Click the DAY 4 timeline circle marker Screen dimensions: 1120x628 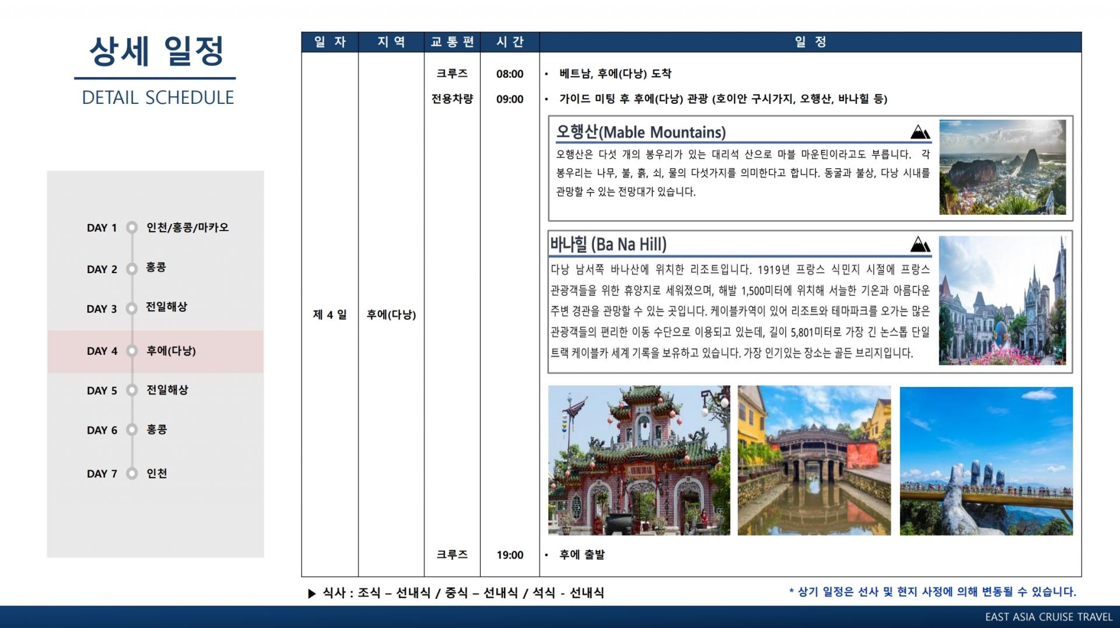132,351
